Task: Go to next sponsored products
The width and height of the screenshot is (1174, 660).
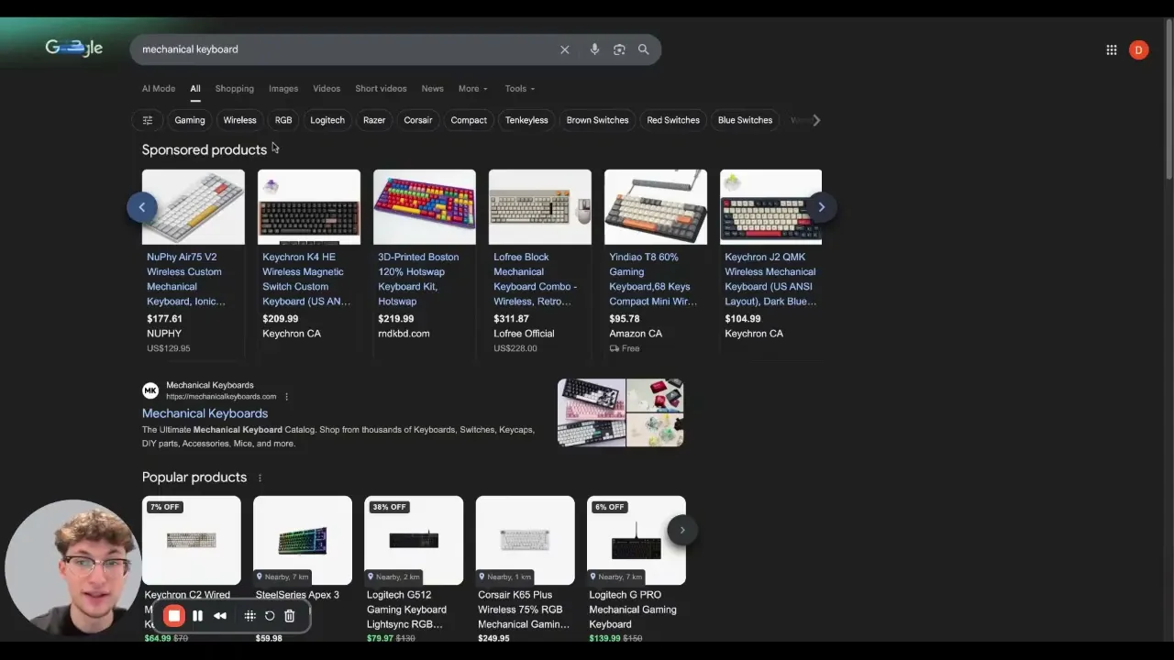Action: (822, 207)
